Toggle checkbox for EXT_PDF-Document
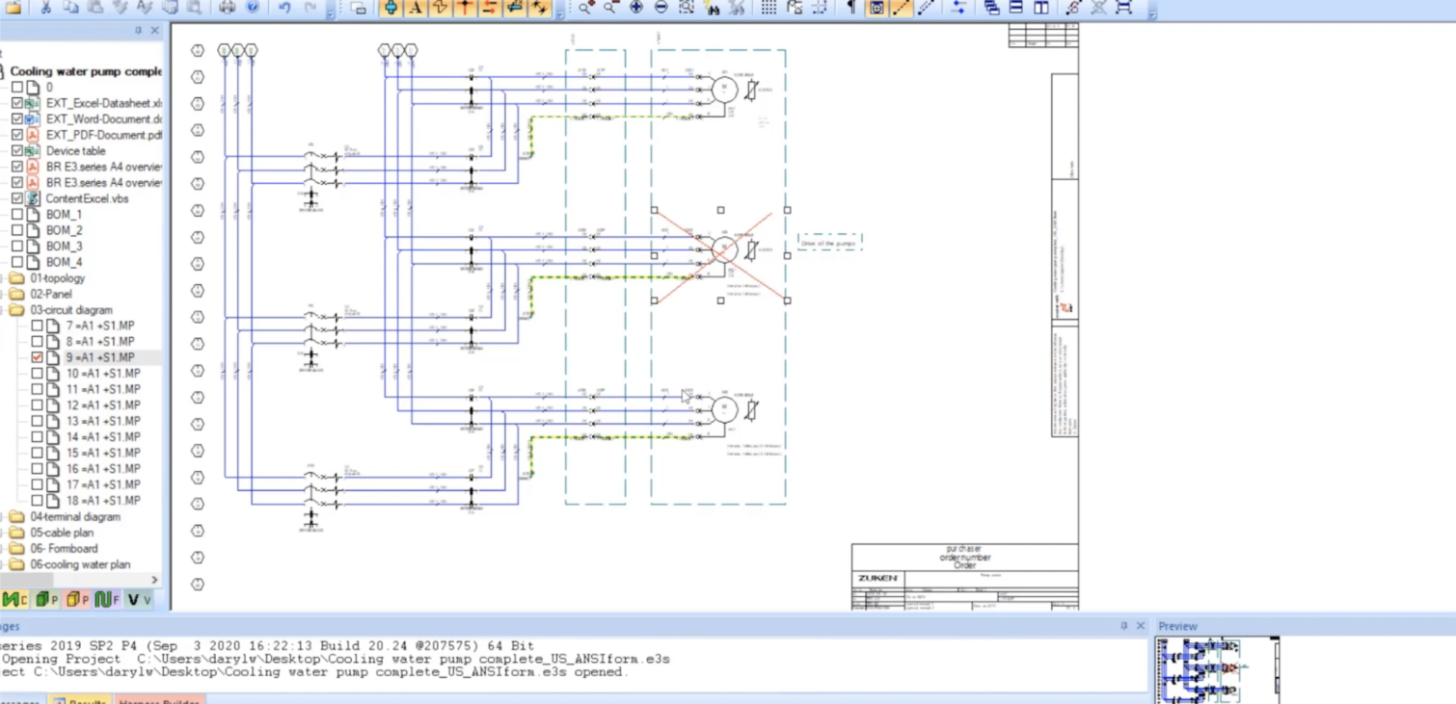1456x704 pixels. point(17,135)
